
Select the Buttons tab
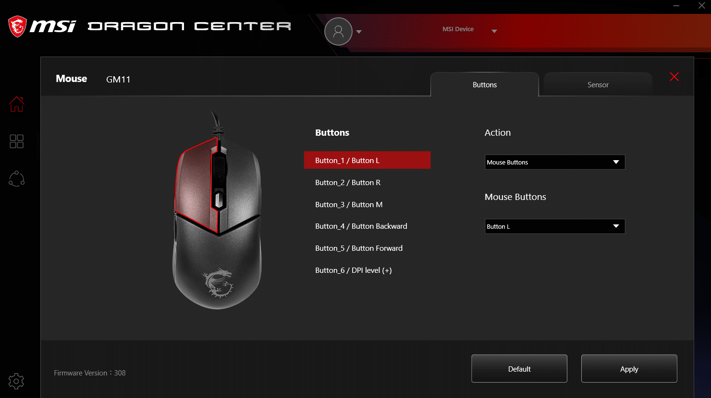click(485, 84)
